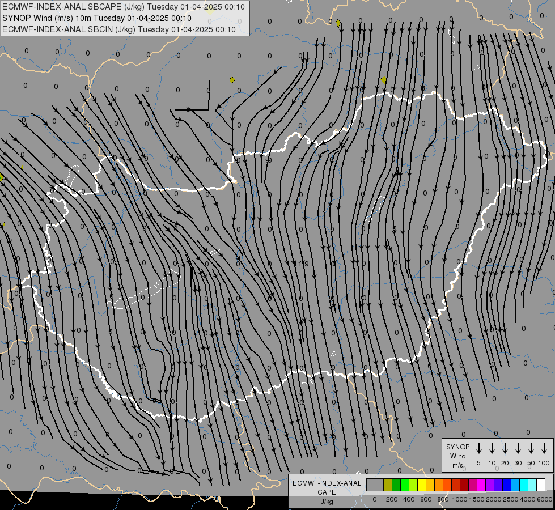Image resolution: width=555 pixels, height=510 pixels.
Task: Click the 2500 tick label on the CAPE scale
Action: [510, 499]
